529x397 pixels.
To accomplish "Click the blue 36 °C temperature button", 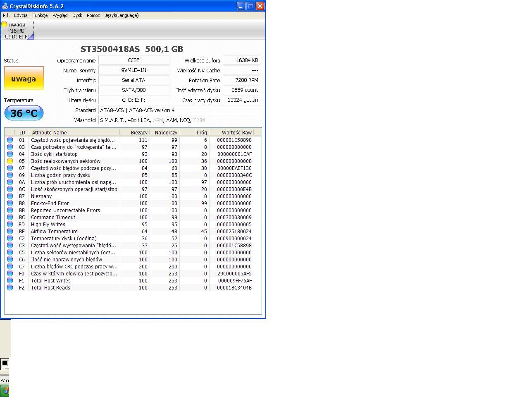I will 24,113.
